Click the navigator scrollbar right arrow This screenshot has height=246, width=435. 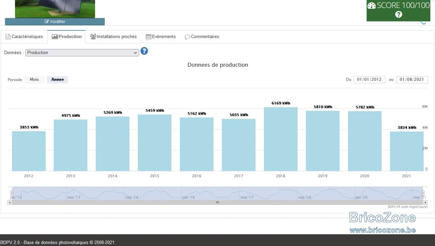click(425, 202)
